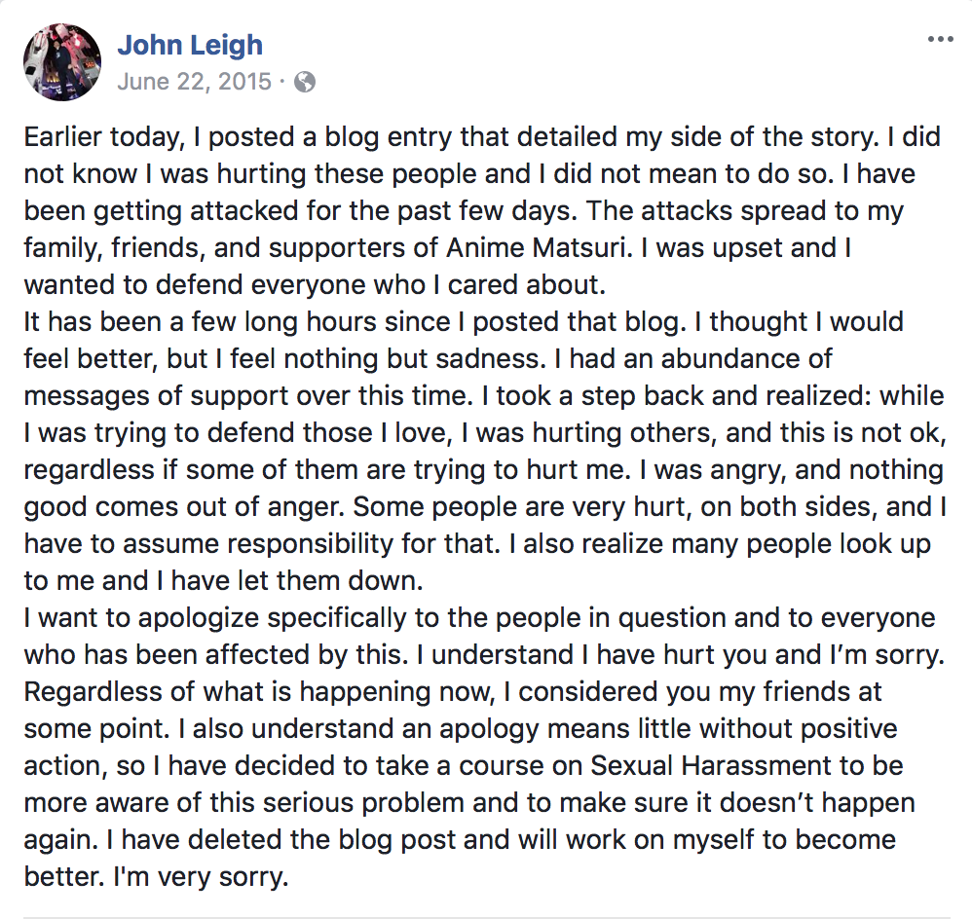The width and height of the screenshot is (972, 919).
Task: Click the line starting "I want to apologize"
Action: tap(479, 618)
